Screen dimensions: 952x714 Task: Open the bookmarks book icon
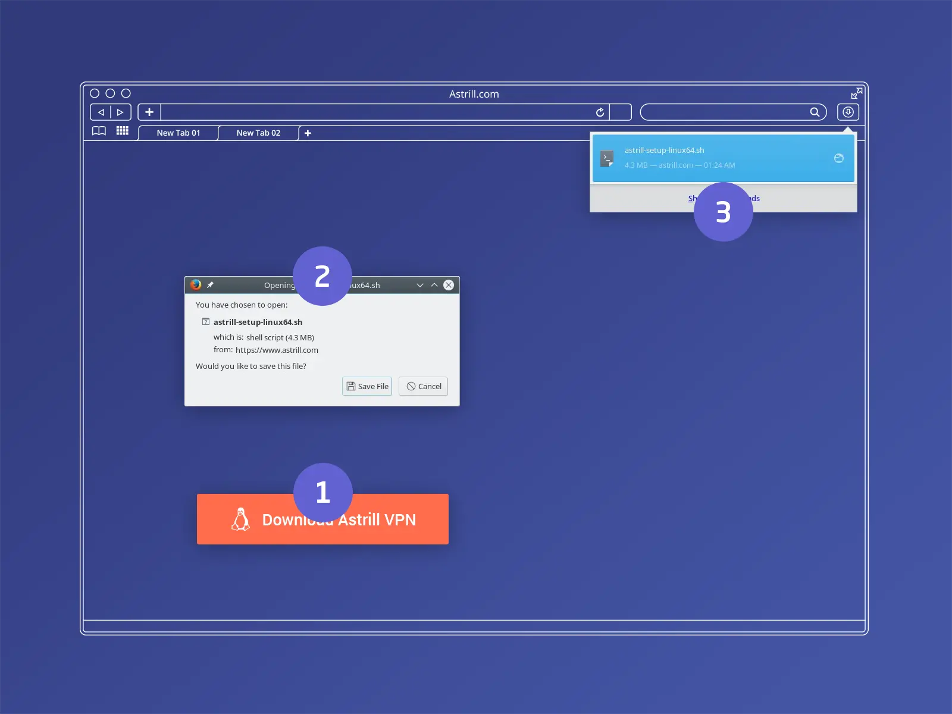pos(99,131)
